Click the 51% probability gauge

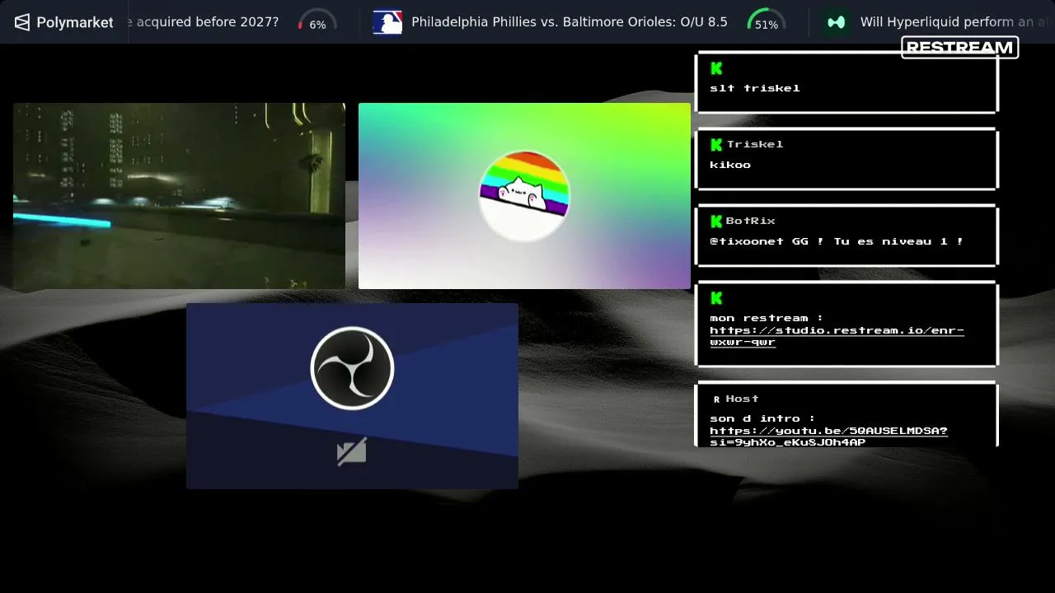[x=767, y=22]
